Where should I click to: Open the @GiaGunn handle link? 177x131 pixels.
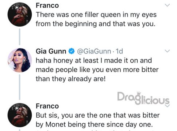[94, 51]
